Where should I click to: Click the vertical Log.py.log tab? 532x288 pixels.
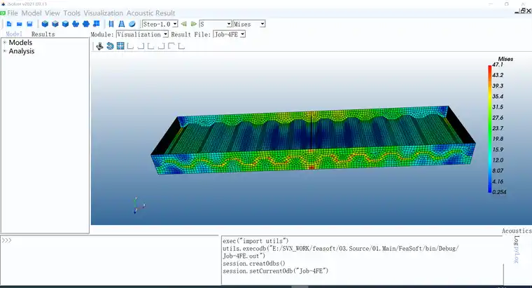(517, 249)
